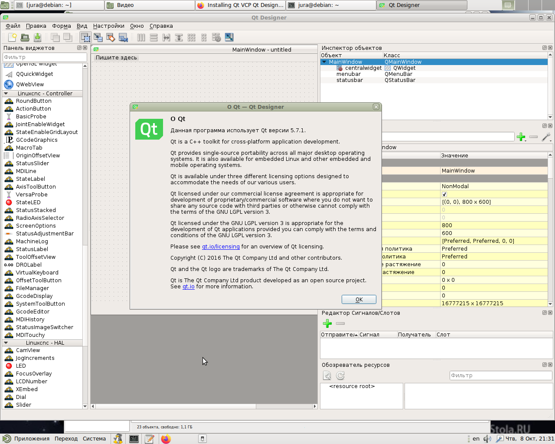Click Lay Out in Form Layout icon

[x=204, y=38]
